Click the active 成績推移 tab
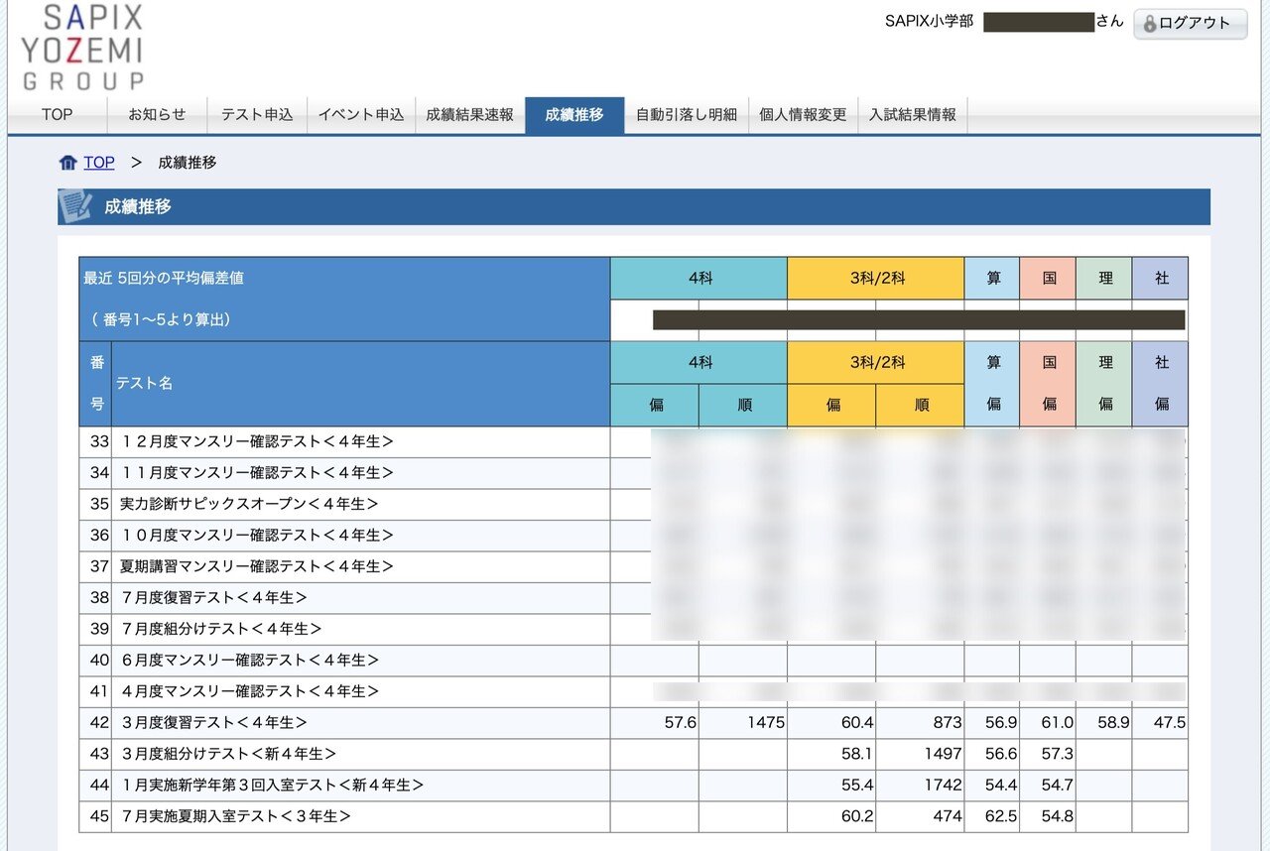The image size is (1270, 851). click(574, 115)
